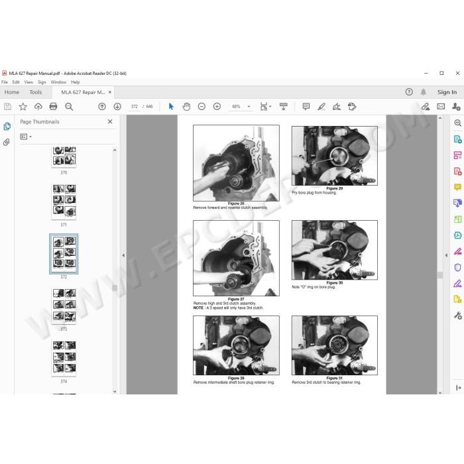This screenshot has height=464, width=464.
Task: Click the thumbnails panel scrollbar thumb
Action: coord(115,288)
